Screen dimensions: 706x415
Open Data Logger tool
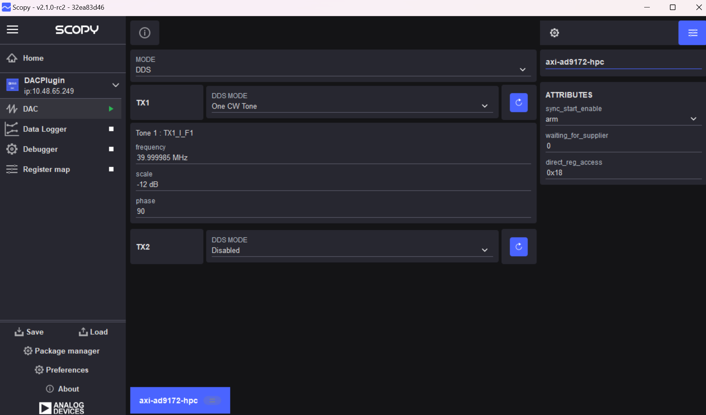point(61,129)
